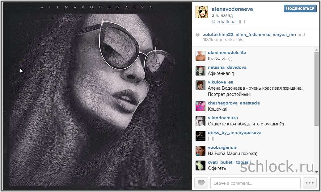
Task: Click scrollbar down arrow in comments
Action: click(316, 172)
